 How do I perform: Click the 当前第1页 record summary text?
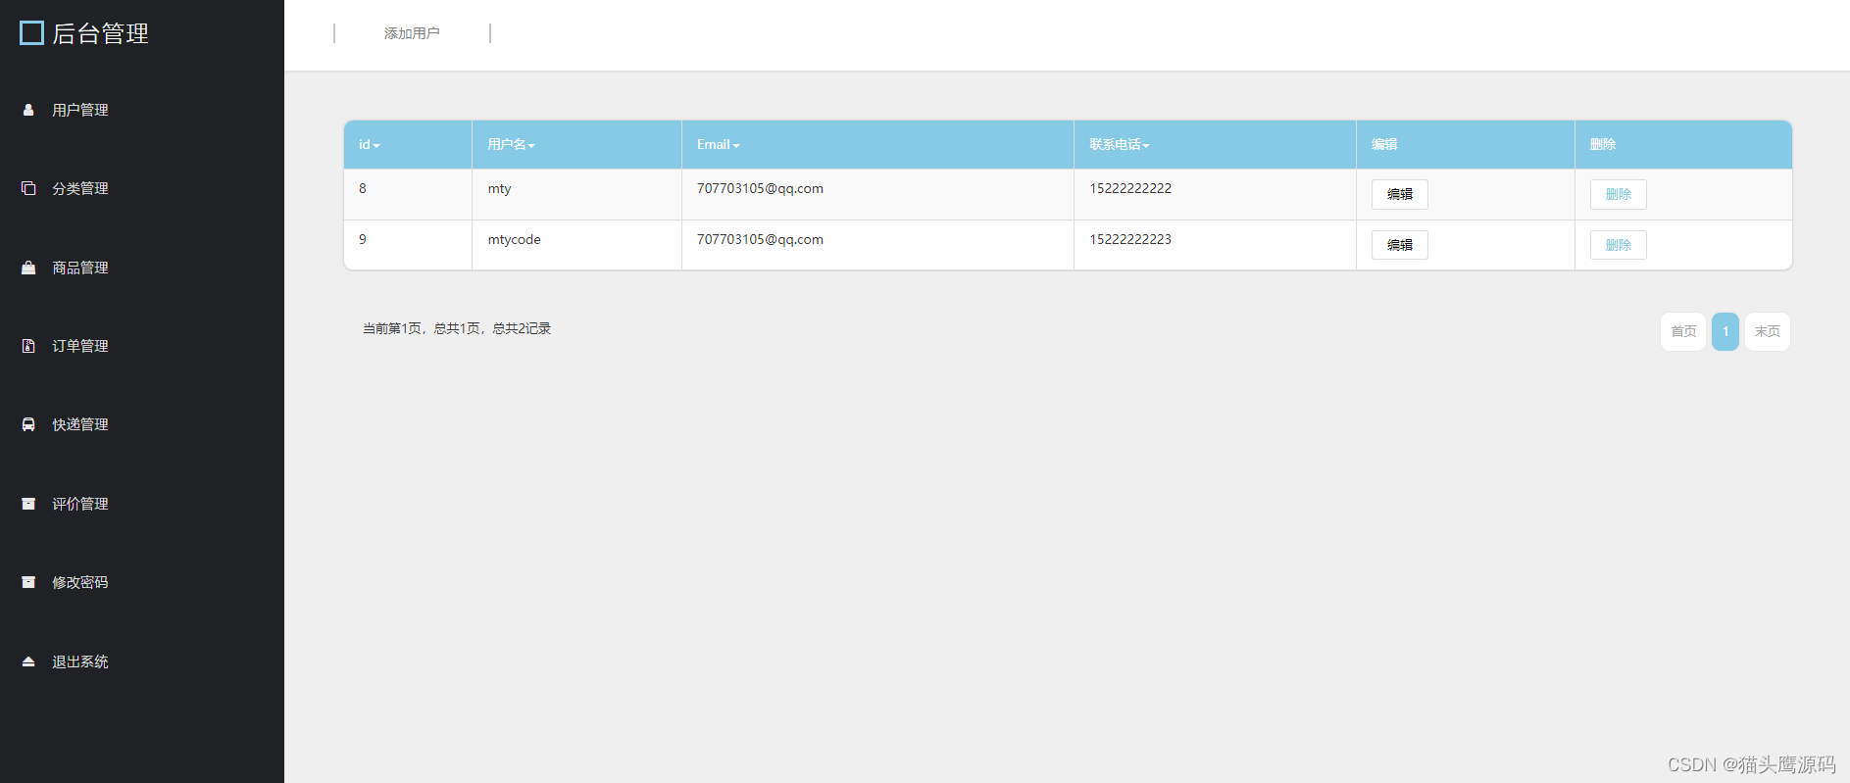(457, 328)
